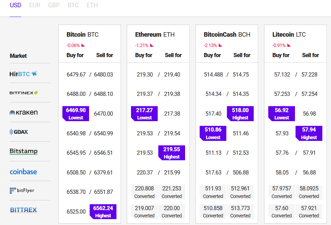Click Bitcoin's -0.06% change value
The width and height of the screenshot is (331, 225).
[x=73, y=45]
